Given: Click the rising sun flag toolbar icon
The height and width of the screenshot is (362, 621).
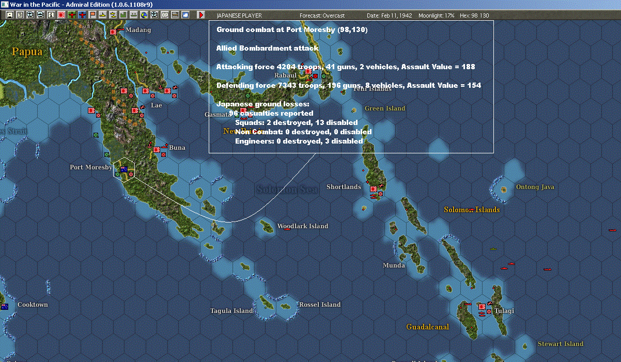Looking at the screenshot, I should [x=61, y=15].
